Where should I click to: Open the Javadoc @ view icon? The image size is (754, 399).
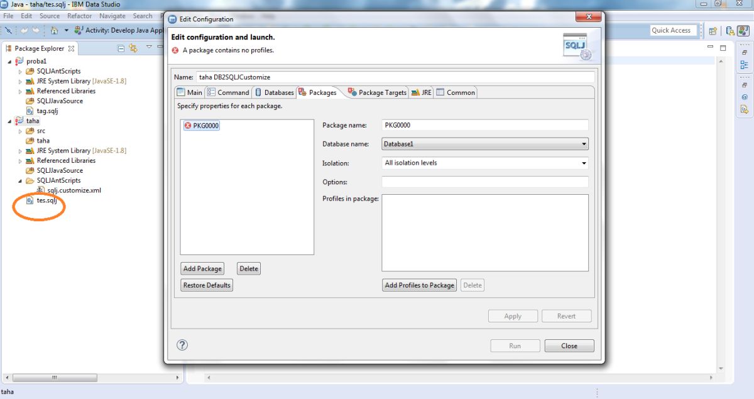[x=745, y=97]
